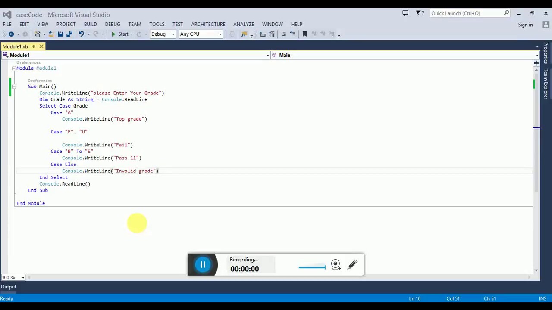552x310 pixels.
Task: Click the Open File folder icon
Action: click(x=51, y=34)
